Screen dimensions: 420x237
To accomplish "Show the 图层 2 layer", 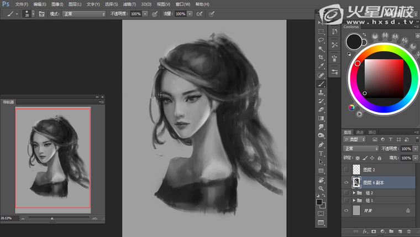I will pos(346,169).
